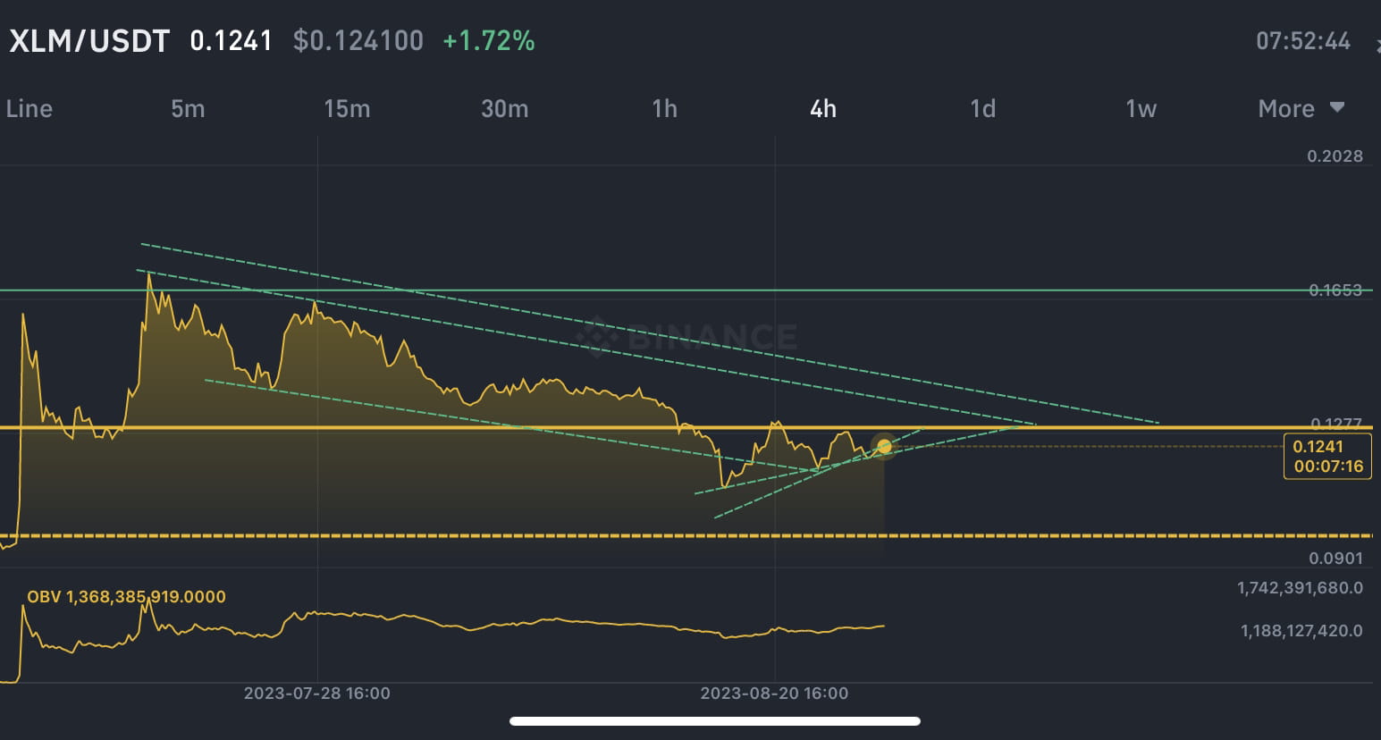Enable the 1w interval
This screenshot has width=1381, height=740.
coord(1140,108)
